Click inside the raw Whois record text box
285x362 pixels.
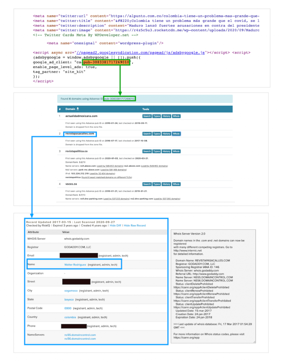click(x=213, y=286)
